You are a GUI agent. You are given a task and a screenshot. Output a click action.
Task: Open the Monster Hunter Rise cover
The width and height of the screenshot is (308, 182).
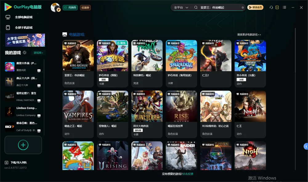point(112,106)
